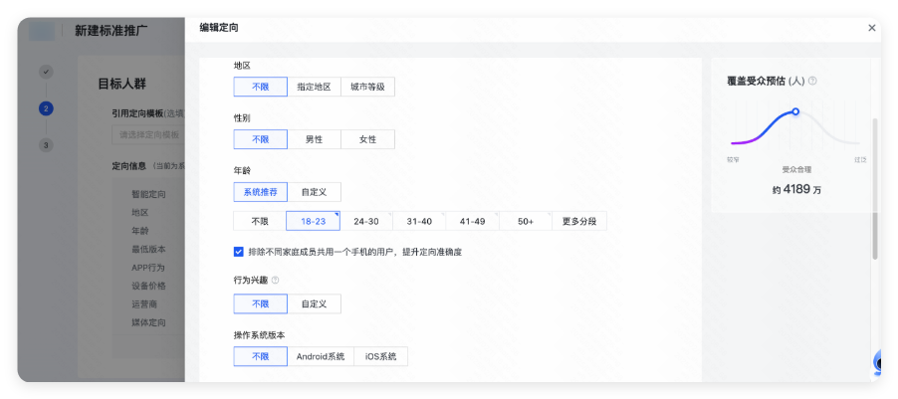Toggle the 31-40 age range
This screenshot has width=898, height=399.
(419, 221)
